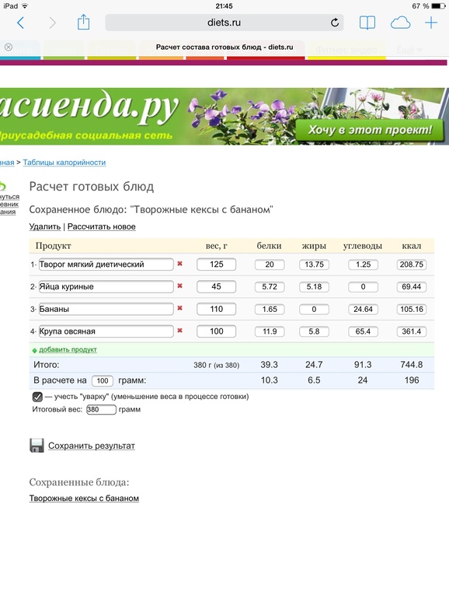The image size is (449, 599).
Task: Click the Хочу в этот проект! banner button
Action: click(370, 130)
